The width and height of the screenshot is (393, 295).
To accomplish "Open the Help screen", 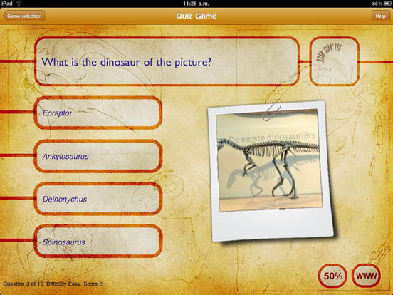I will (x=380, y=16).
